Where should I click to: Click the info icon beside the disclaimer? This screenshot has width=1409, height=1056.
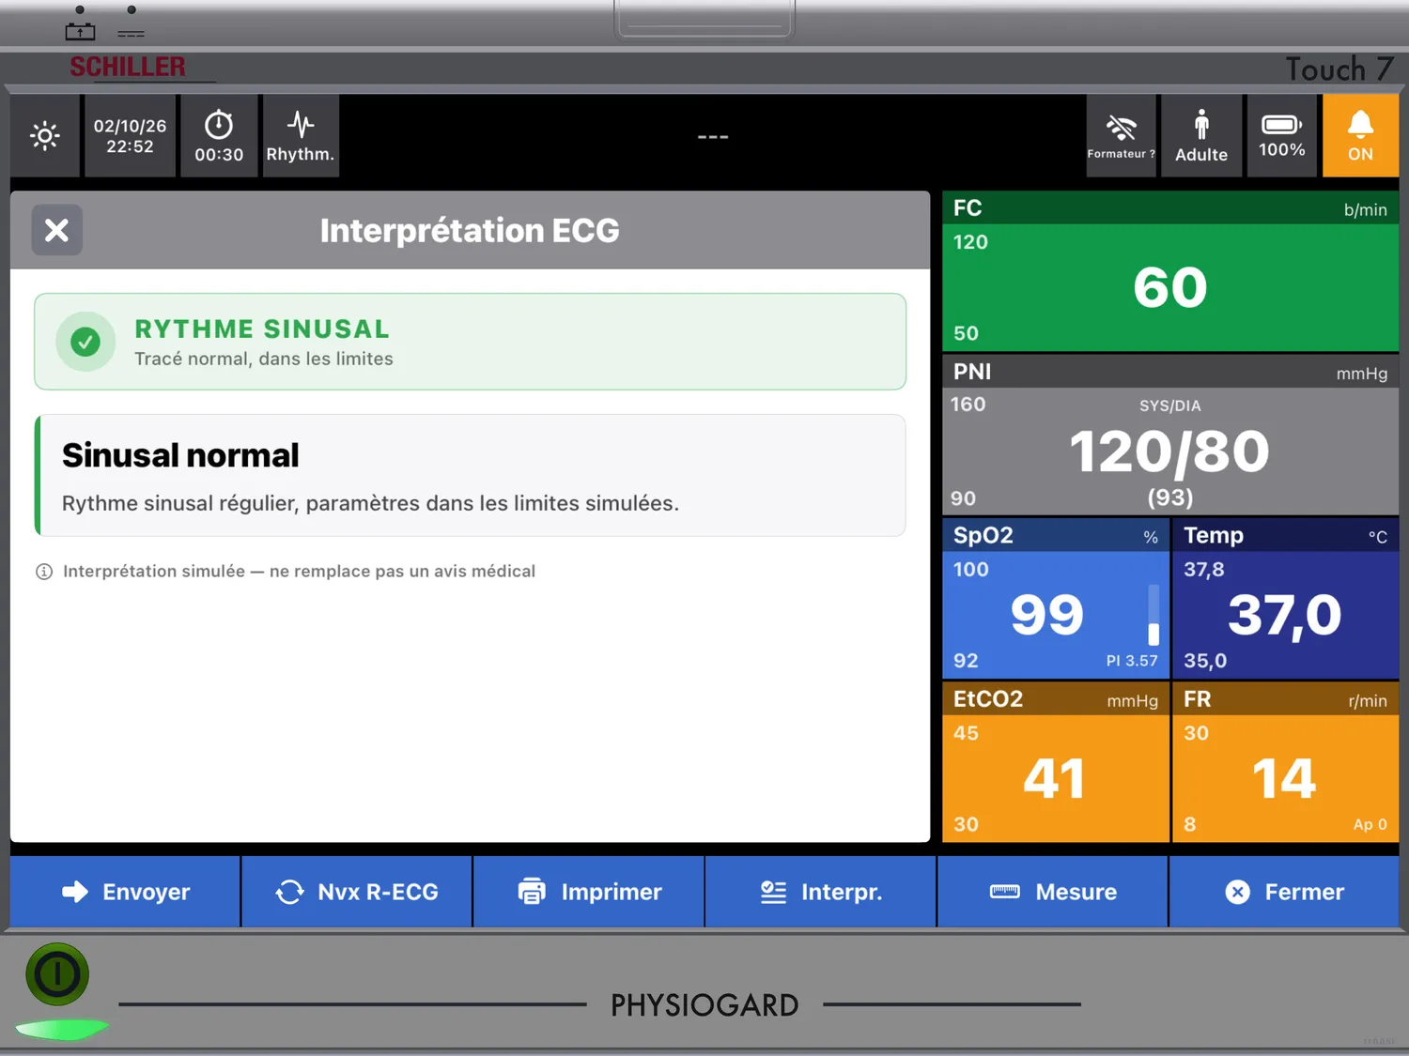pyautogui.click(x=44, y=572)
